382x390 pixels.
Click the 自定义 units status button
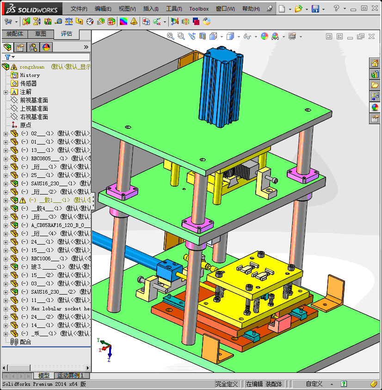click(x=314, y=384)
